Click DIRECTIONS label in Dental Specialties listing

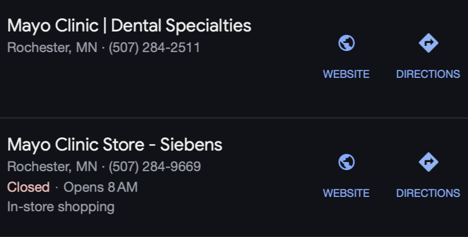[x=428, y=74]
